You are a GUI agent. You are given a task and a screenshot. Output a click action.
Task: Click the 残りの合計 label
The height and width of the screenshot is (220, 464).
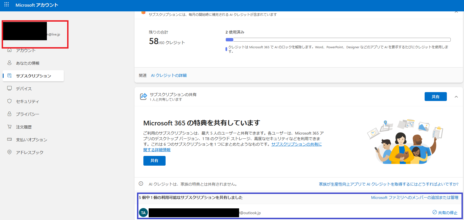coord(158,32)
